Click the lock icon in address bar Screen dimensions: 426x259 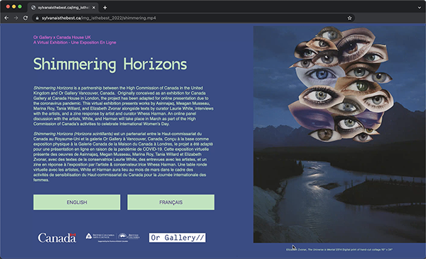pos(37,18)
